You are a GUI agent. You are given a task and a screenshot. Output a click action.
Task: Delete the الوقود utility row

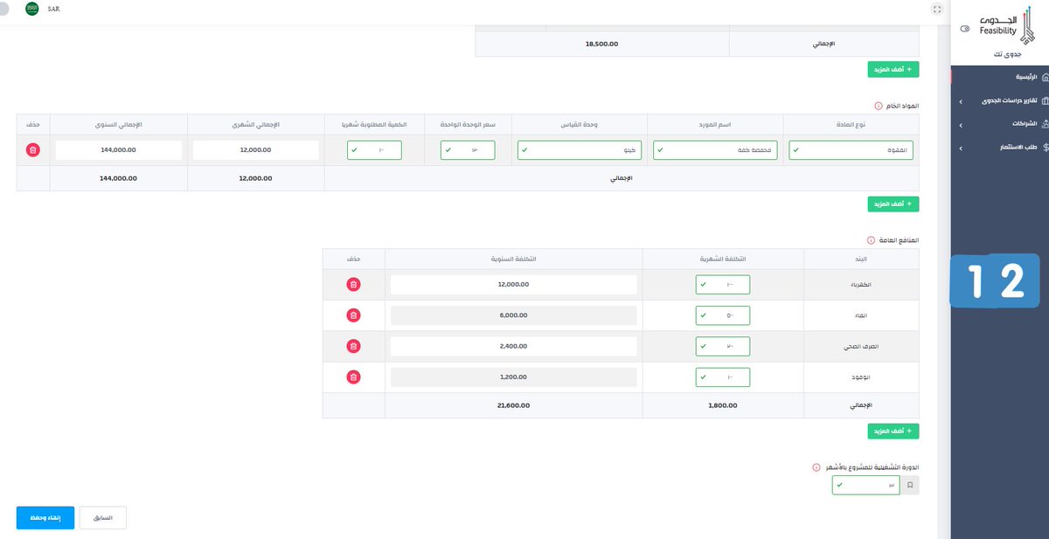(353, 377)
